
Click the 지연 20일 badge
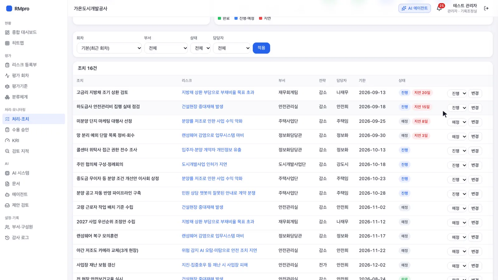422,93
